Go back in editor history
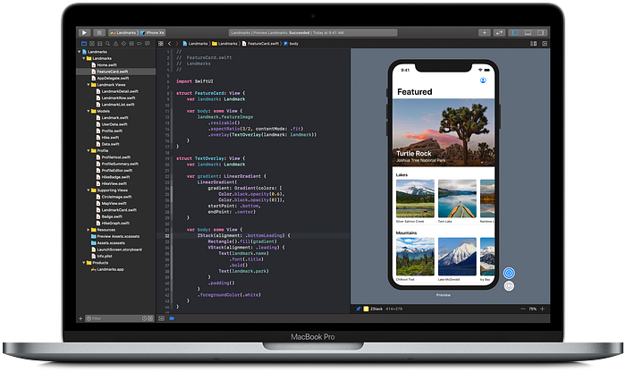This screenshot has width=626, height=372. tap(170, 44)
